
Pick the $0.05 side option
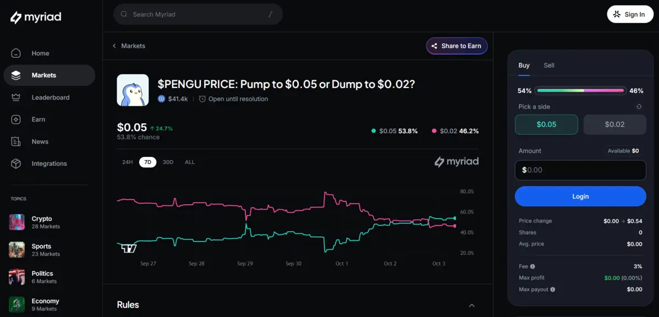click(x=546, y=124)
